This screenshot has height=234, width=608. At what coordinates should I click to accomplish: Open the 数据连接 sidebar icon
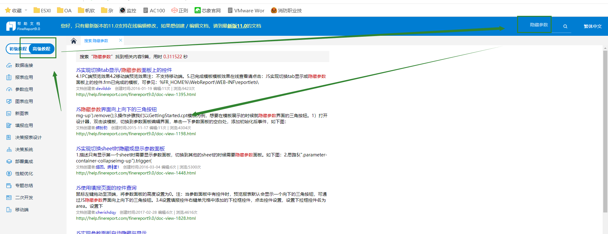click(9, 65)
